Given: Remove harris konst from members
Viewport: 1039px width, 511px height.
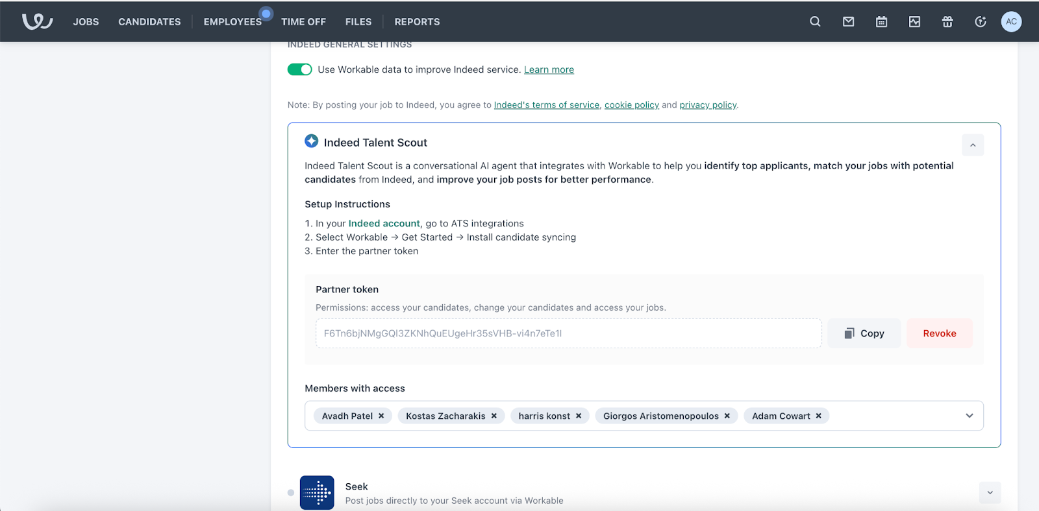Looking at the screenshot, I should (579, 416).
